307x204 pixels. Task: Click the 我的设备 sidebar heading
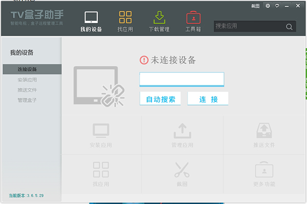click(x=21, y=53)
